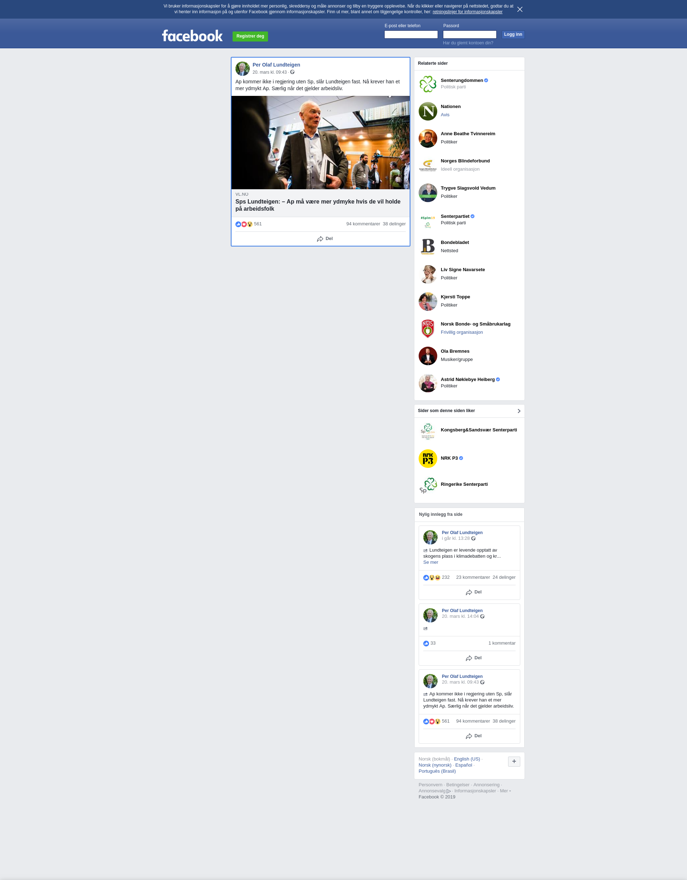
Task: Open the Ringerike Senterparti clover logo
Action: pyautogui.click(x=428, y=485)
